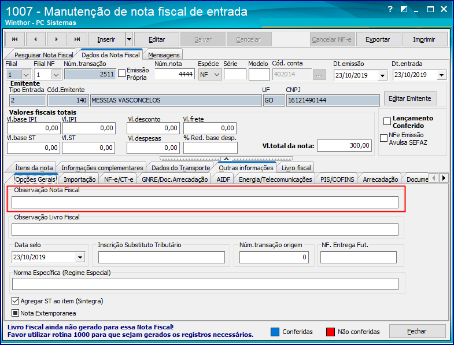Viewport: 454px width, 345px height.
Task: Open Arrecadação sub-tab
Action: 380,179
